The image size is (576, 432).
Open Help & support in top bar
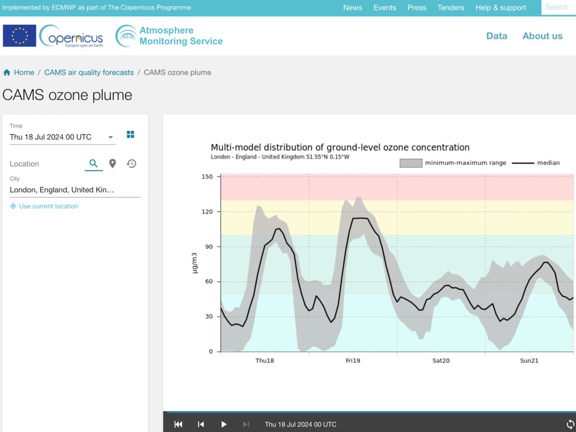point(501,8)
